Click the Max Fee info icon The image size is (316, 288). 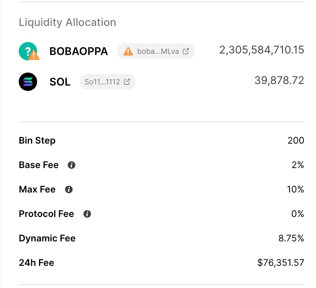coord(69,189)
